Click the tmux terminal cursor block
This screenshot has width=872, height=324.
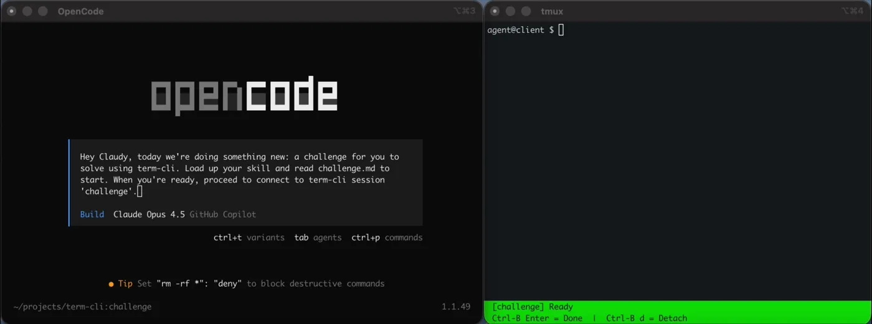(x=561, y=30)
